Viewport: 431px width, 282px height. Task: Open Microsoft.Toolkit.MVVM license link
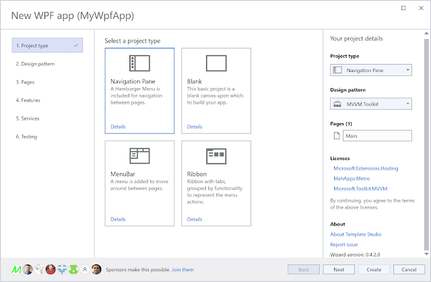[x=360, y=188]
